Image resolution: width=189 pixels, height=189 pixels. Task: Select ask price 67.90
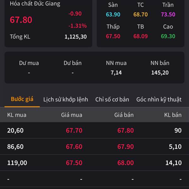pyautogui.click(x=126, y=147)
